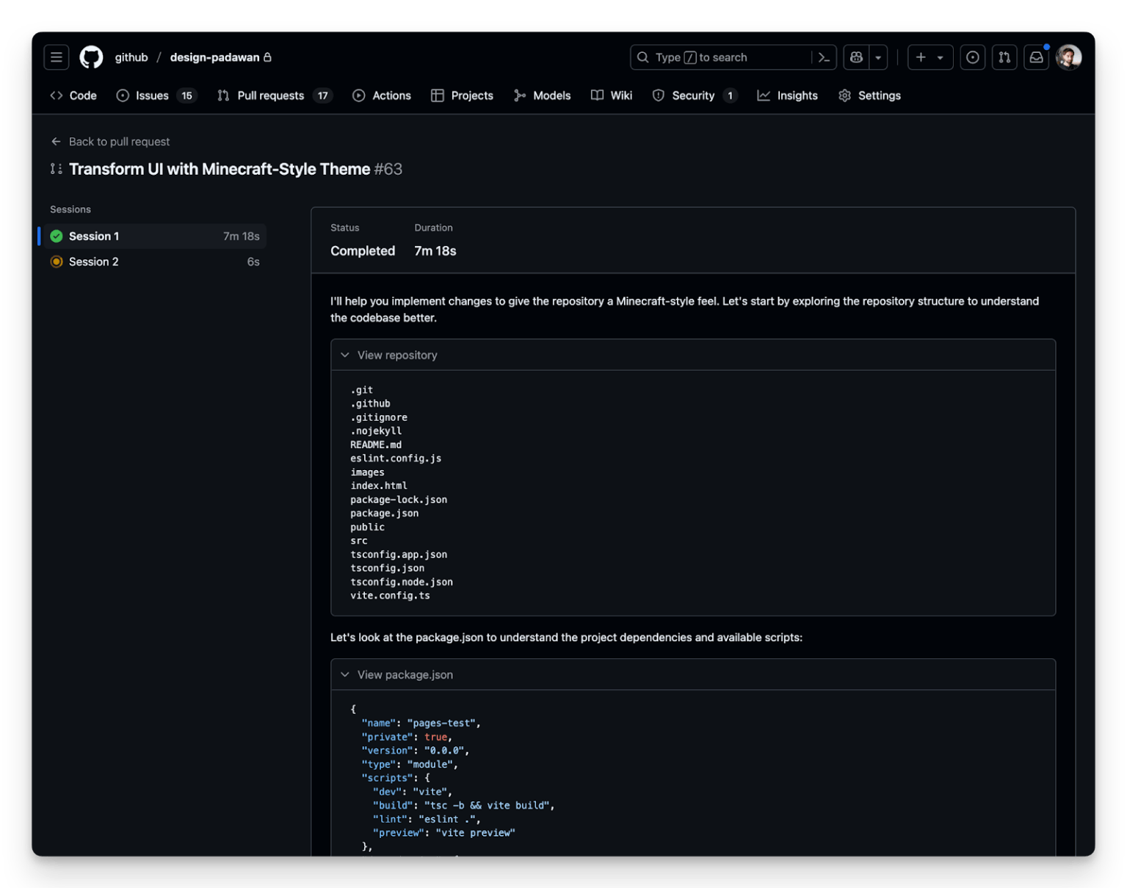
Task: Select the Actions tab icon
Action: pyautogui.click(x=358, y=95)
